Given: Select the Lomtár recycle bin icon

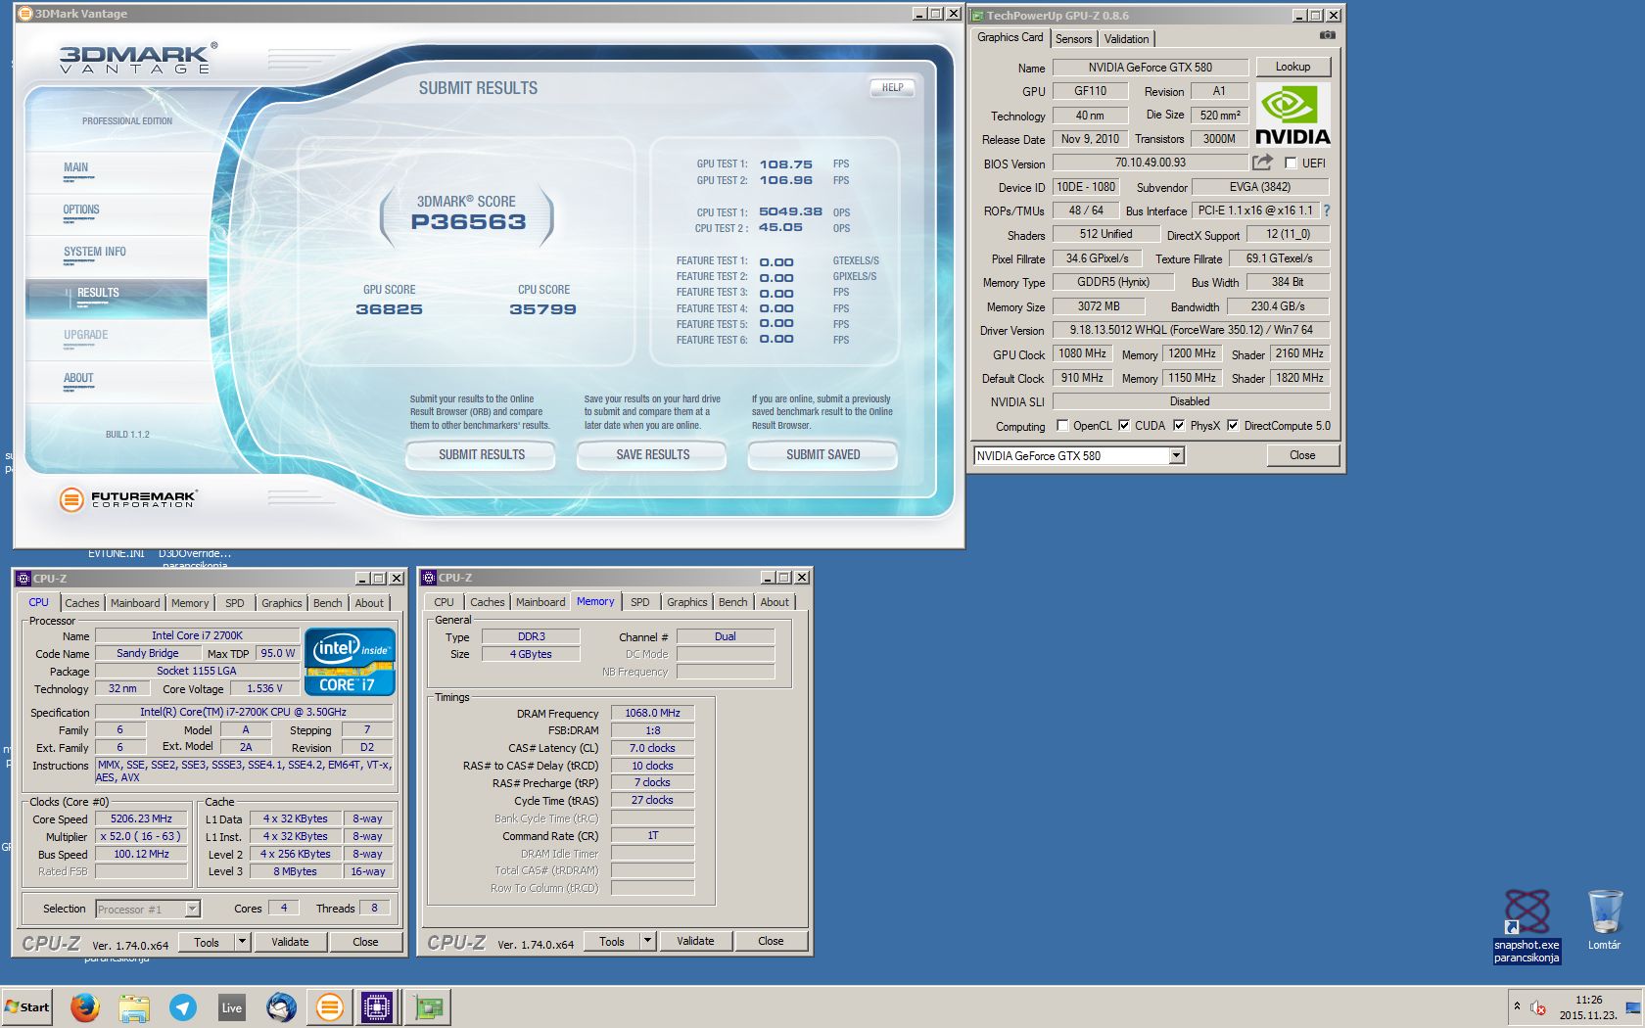Looking at the screenshot, I should tap(1604, 919).
